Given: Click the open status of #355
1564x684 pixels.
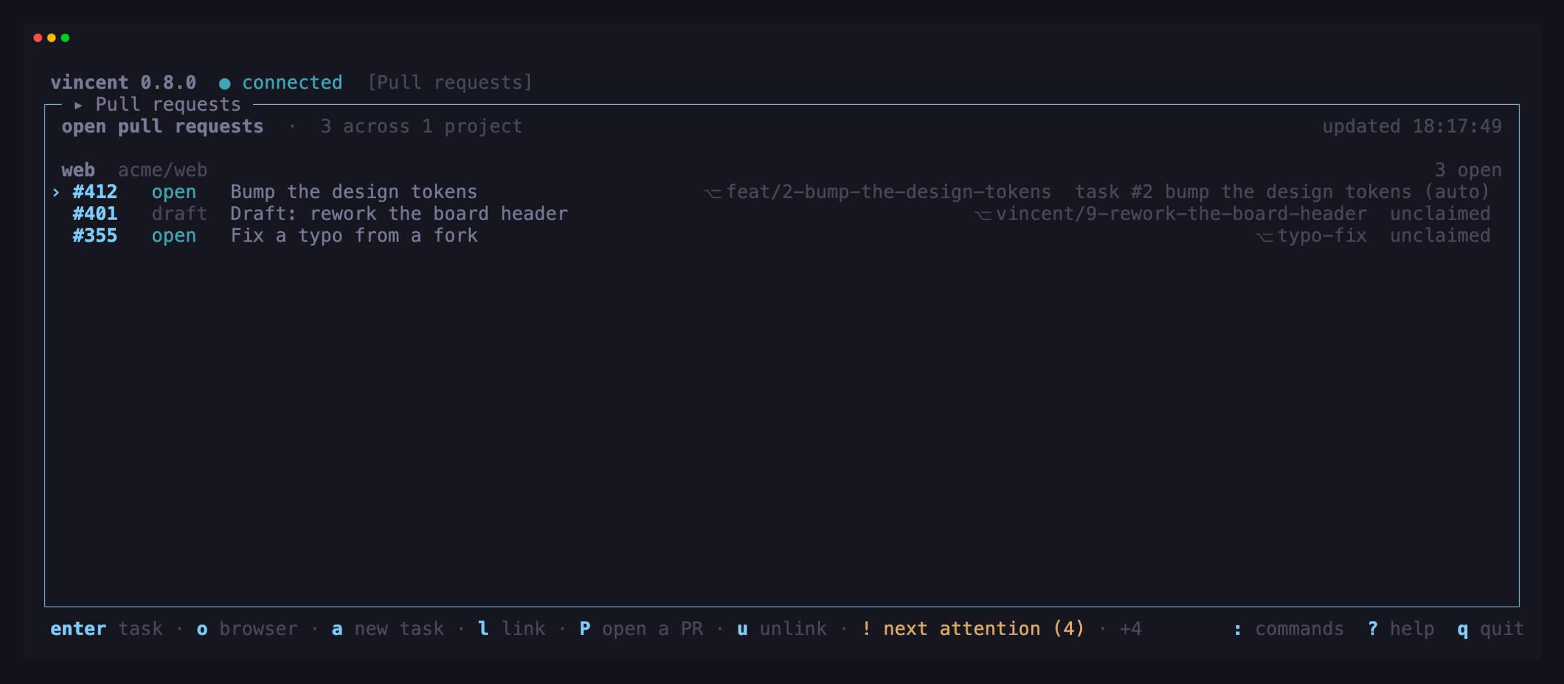Looking at the screenshot, I should (x=174, y=236).
